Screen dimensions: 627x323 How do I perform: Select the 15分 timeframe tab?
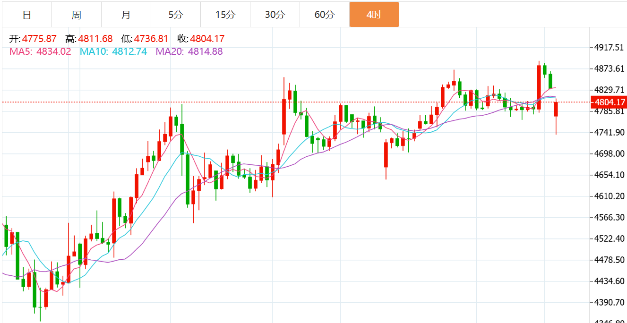[x=225, y=15]
